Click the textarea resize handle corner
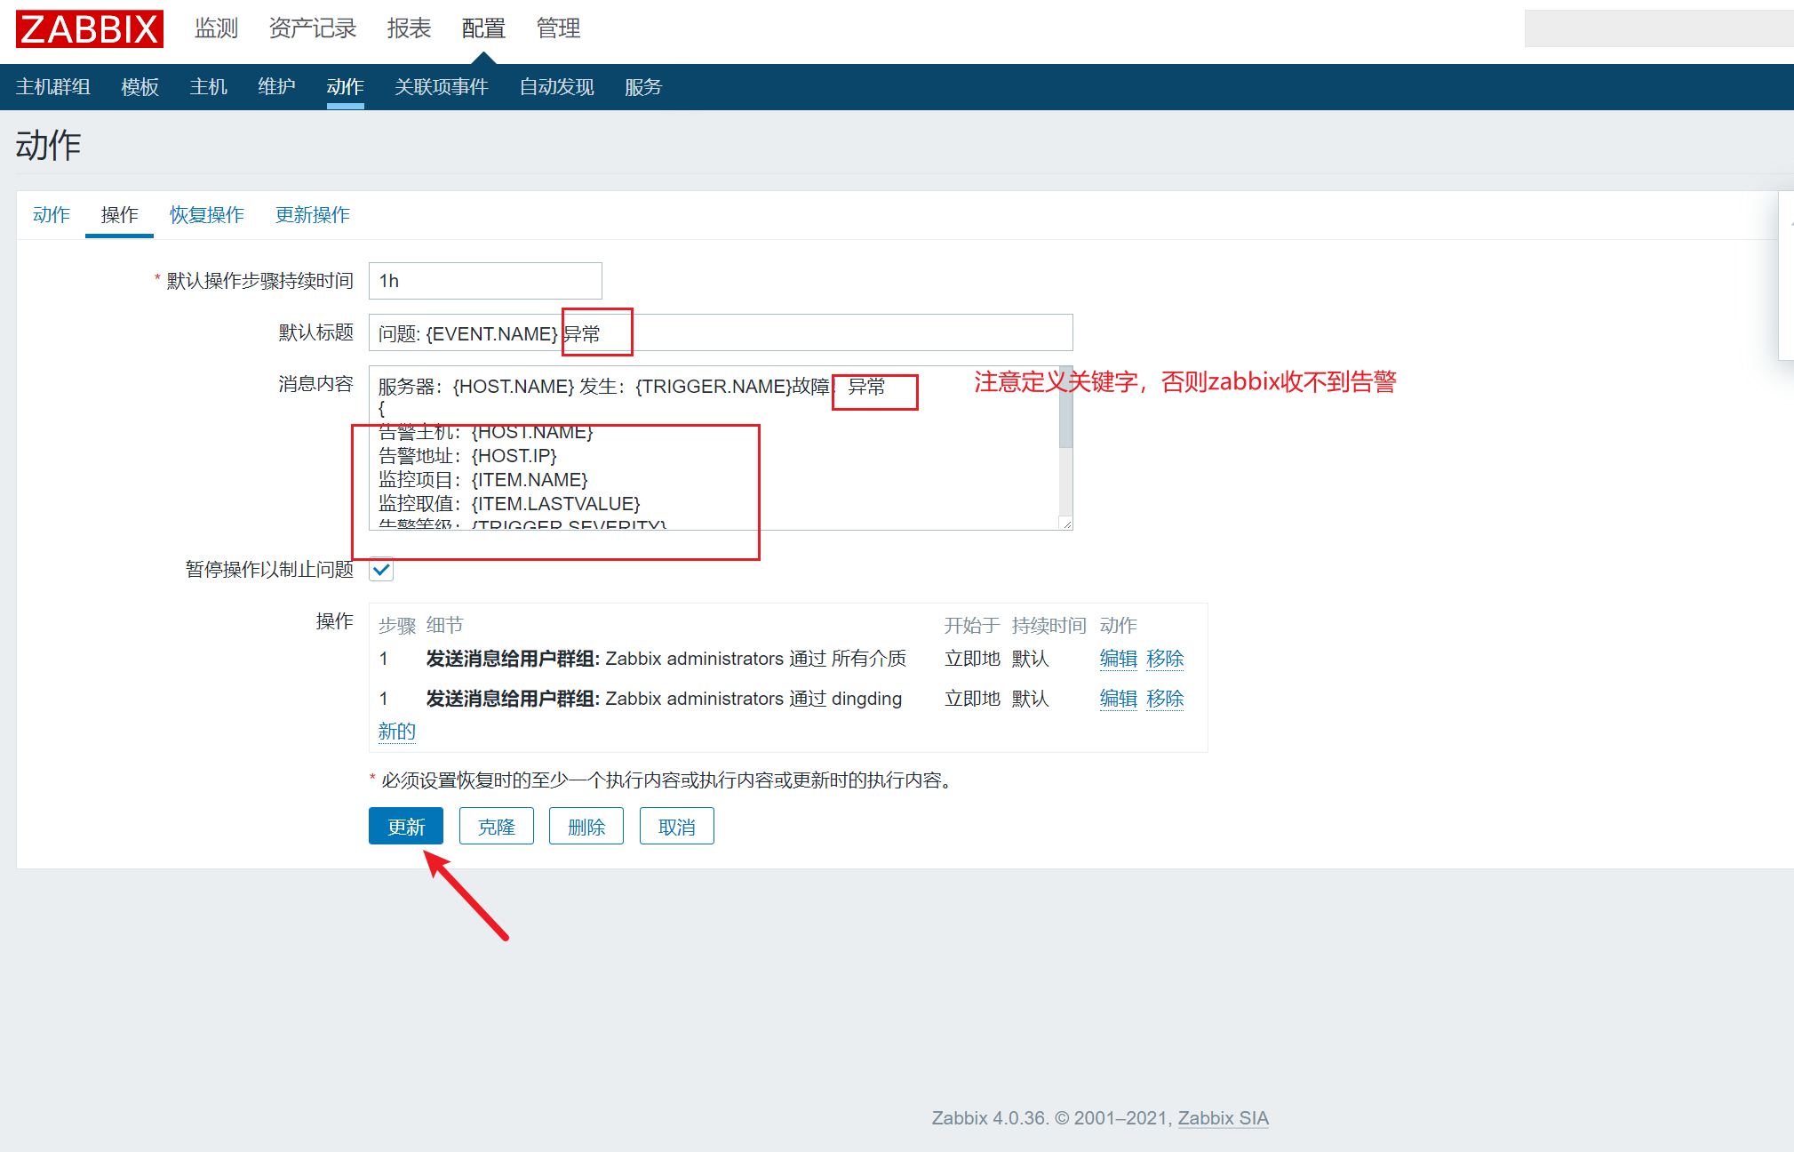1794x1152 pixels. pos(1066,524)
